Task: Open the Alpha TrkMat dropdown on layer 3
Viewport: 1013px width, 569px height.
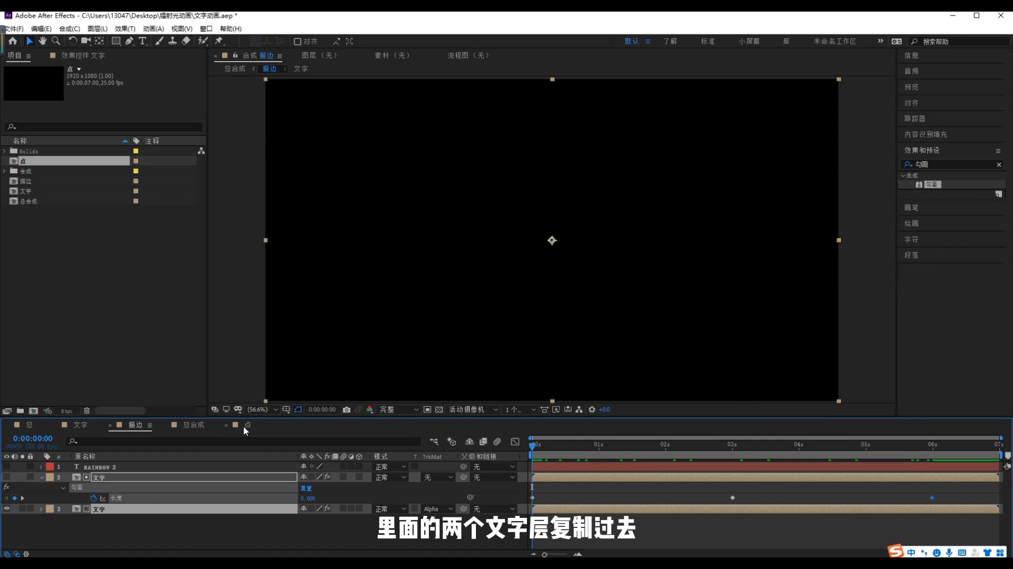Action: (438, 508)
